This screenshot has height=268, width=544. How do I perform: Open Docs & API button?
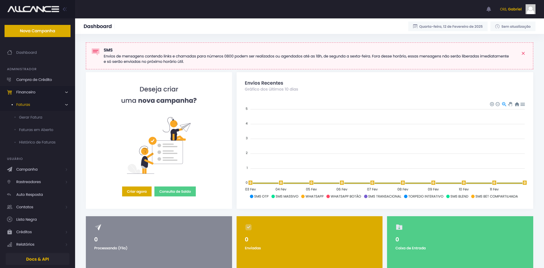coord(37,259)
